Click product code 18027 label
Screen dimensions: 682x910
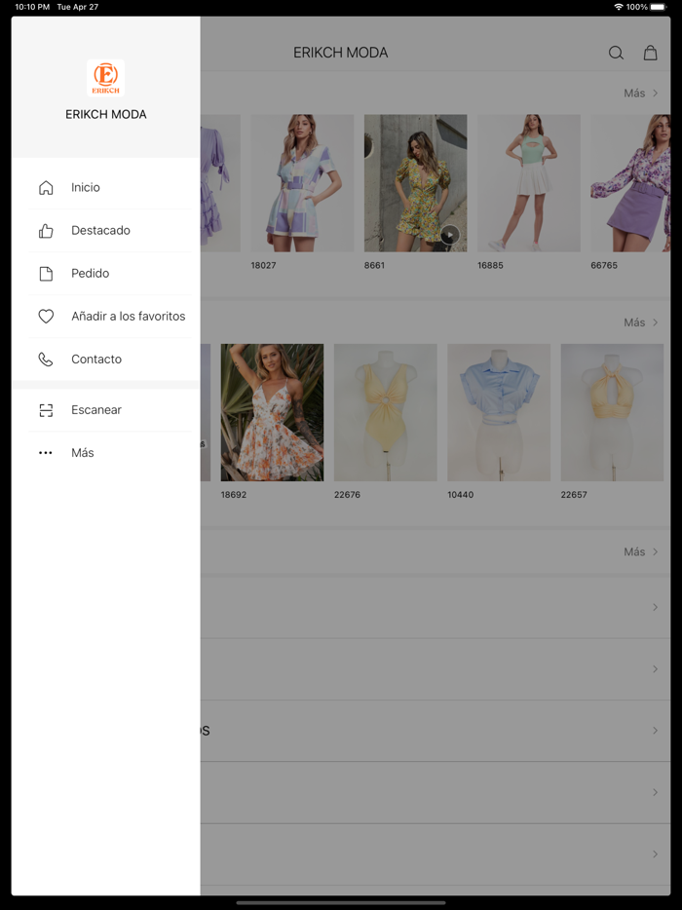[263, 265]
